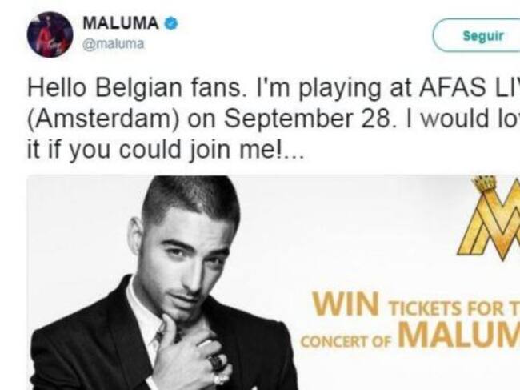The height and width of the screenshot is (390, 520).
Task: Click the man's face in the promo image
Action: tap(189, 266)
